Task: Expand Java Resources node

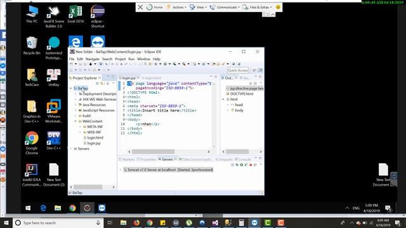Action: pos(75,104)
